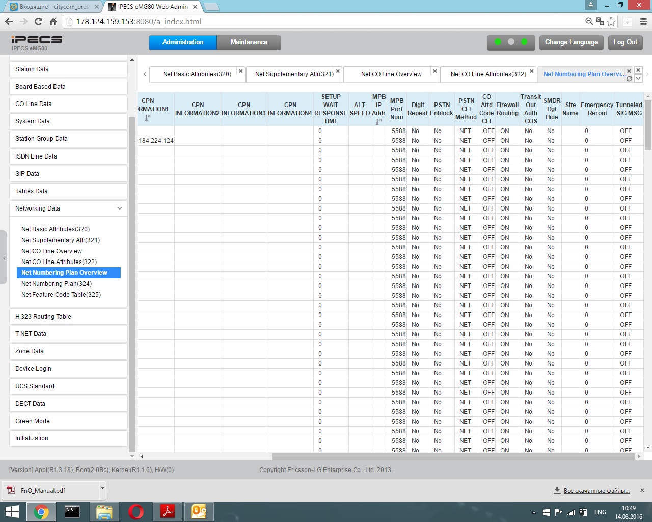The height and width of the screenshot is (522, 652).
Task: Launch Adobe Reader from the taskbar
Action: tap(168, 512)
